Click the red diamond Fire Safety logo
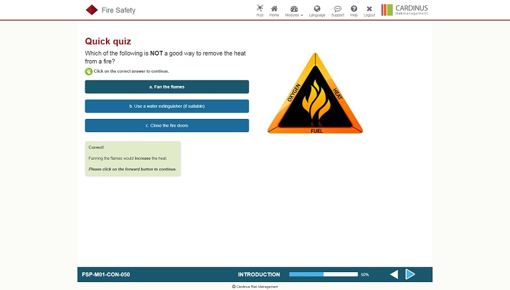 coord(91,10)
